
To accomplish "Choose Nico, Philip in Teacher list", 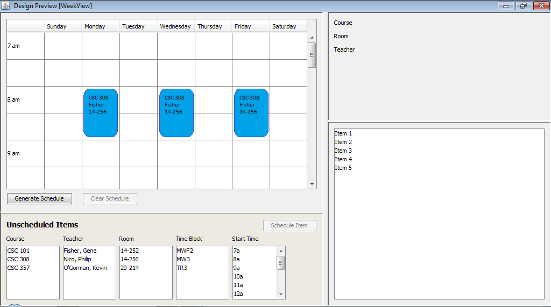I will [77, 259].
